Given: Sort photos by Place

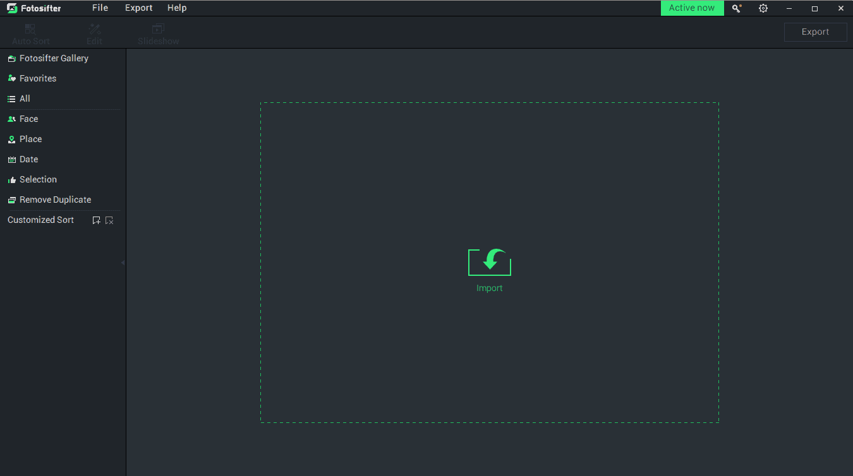Looking at the screenshot, I should click(30, 139).
